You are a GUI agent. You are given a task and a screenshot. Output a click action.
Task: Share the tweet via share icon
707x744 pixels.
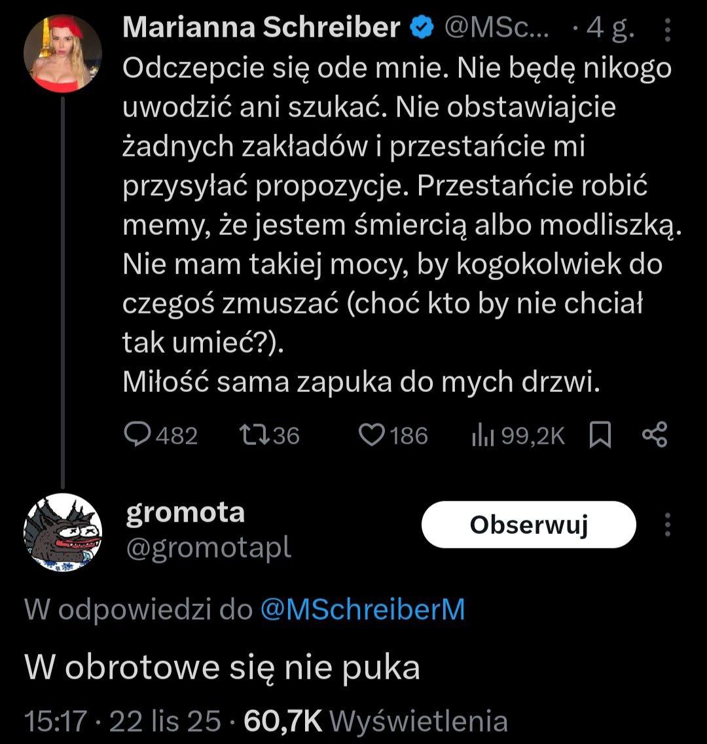tap(655, 435)
